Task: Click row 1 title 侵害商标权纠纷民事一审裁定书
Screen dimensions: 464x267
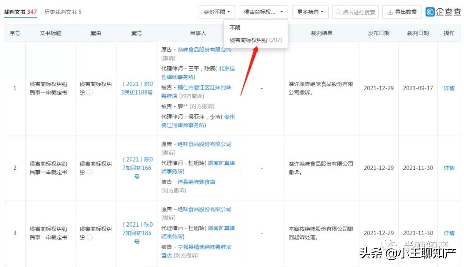Action: [x=49, y=88]
